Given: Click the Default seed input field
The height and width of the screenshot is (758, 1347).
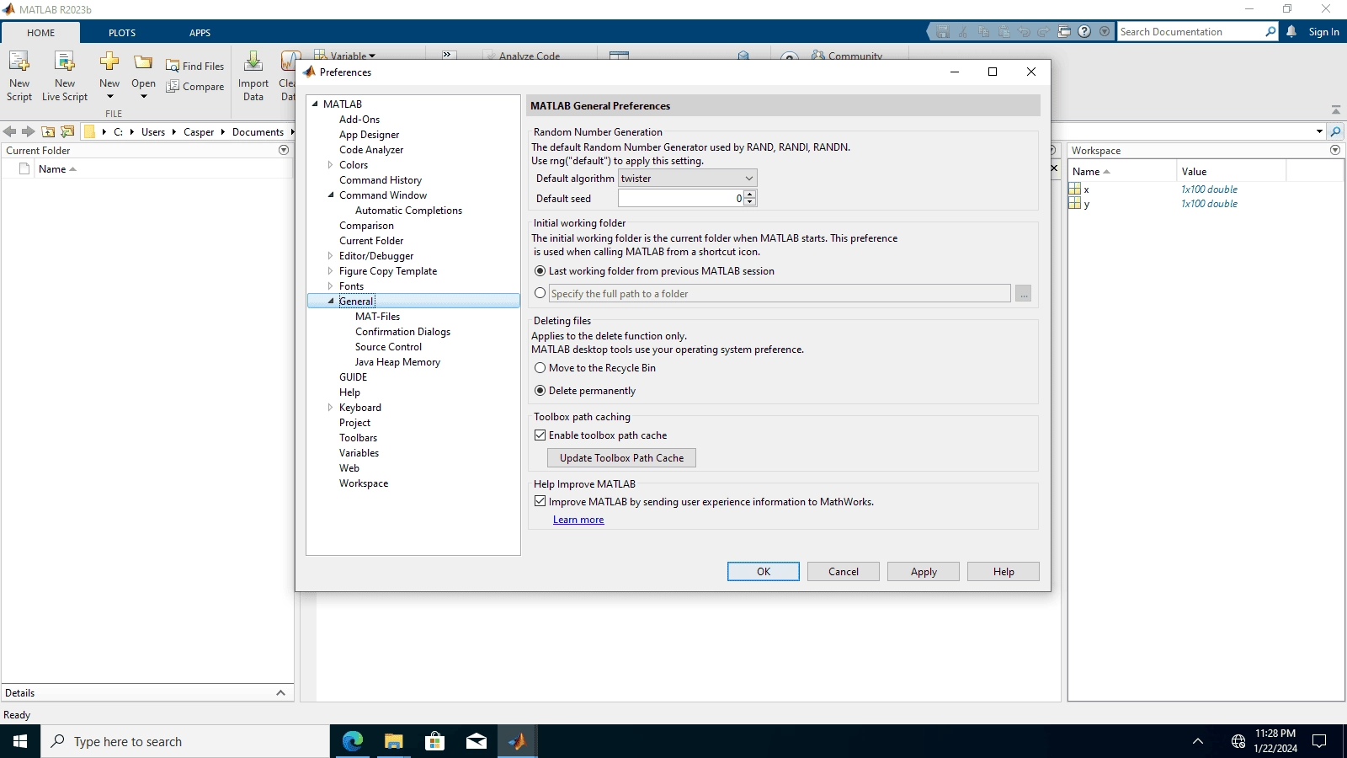Looking at the screenshot, I should (681, 199).
